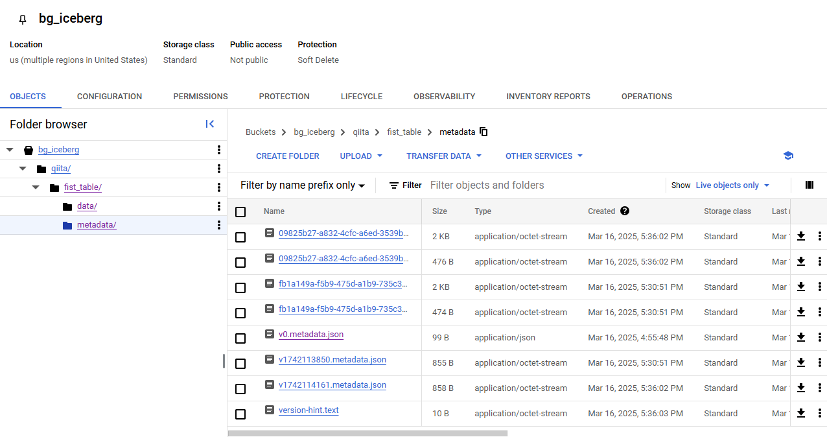Image resolution: width=827 pixels, height=437 pixels.
Task: Click the Filter funnel icon
Action: (x=394, y=185)
